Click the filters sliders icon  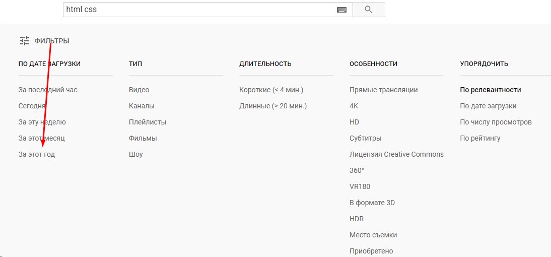[25, 41]
